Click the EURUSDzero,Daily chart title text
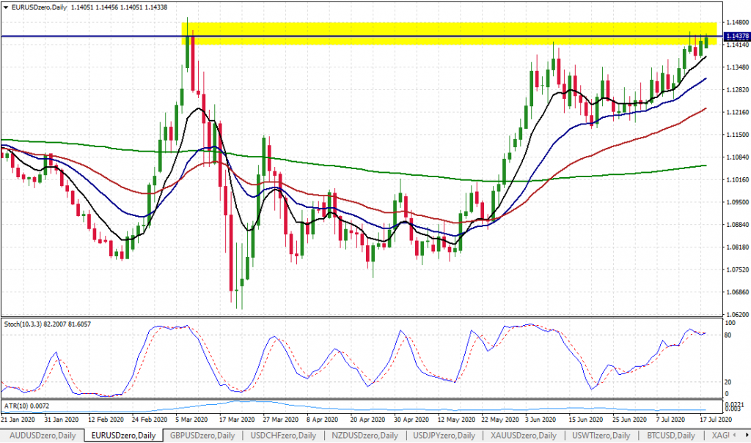751x443 pixels. point(36,7)
